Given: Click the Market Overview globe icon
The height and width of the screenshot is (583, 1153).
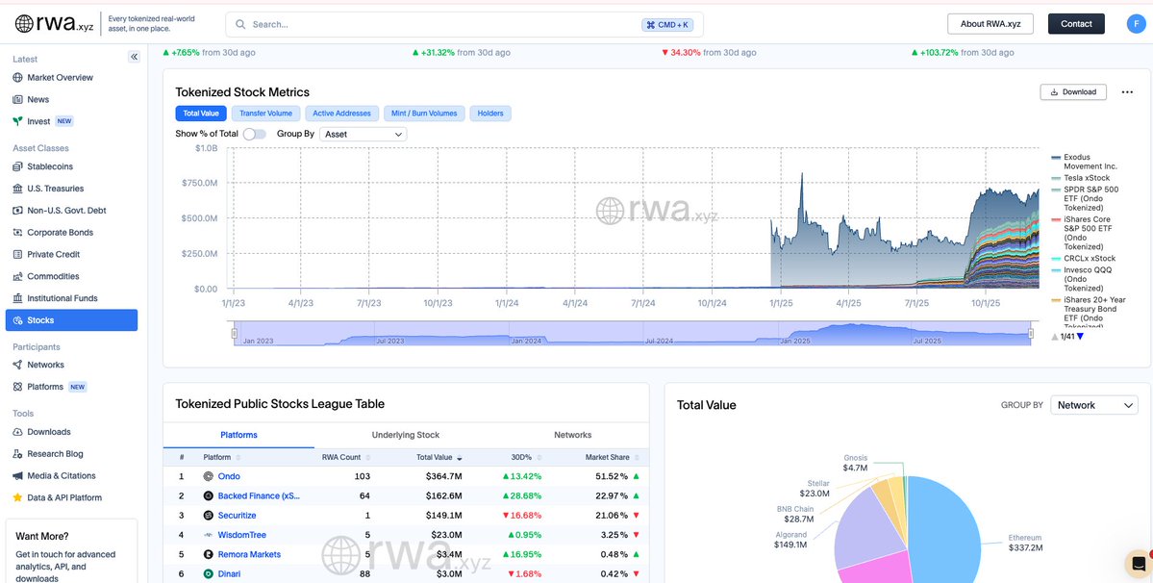Looking at the screenshot, I should coord(17,77).
